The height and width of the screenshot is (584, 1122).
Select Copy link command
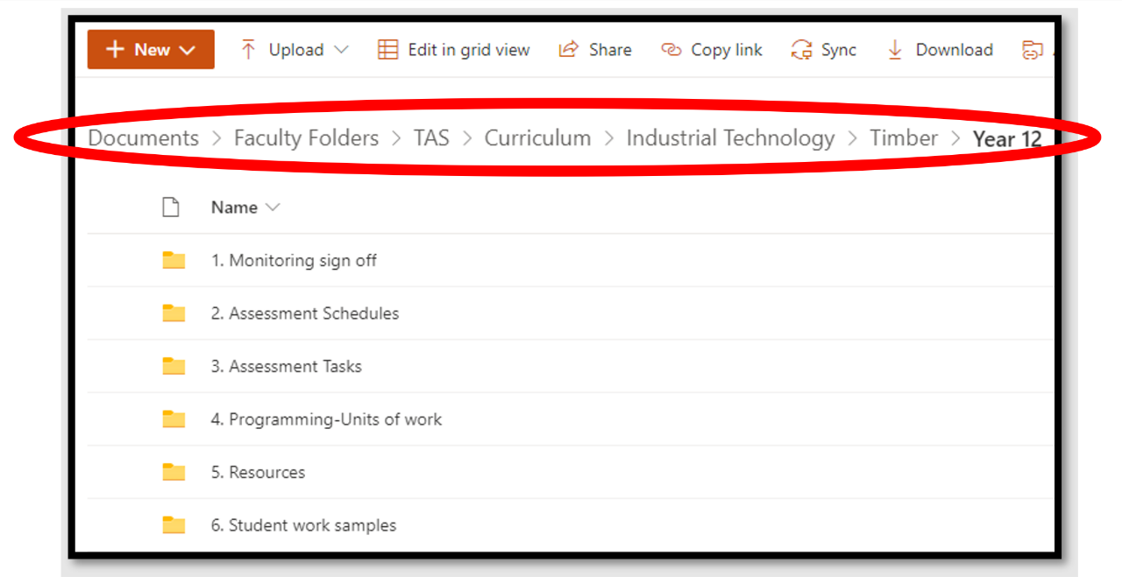coord(727,50)
